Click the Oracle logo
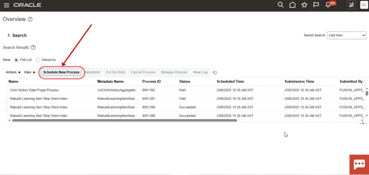Viewport: 369px width, 175px height. pos(27,5)
